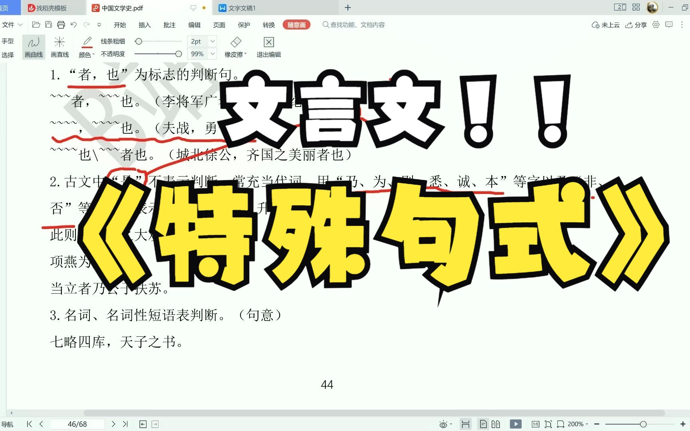Start the PDF slideshow playback
The width and height of the screenshot is (690, 431).
tap(516, 424)
